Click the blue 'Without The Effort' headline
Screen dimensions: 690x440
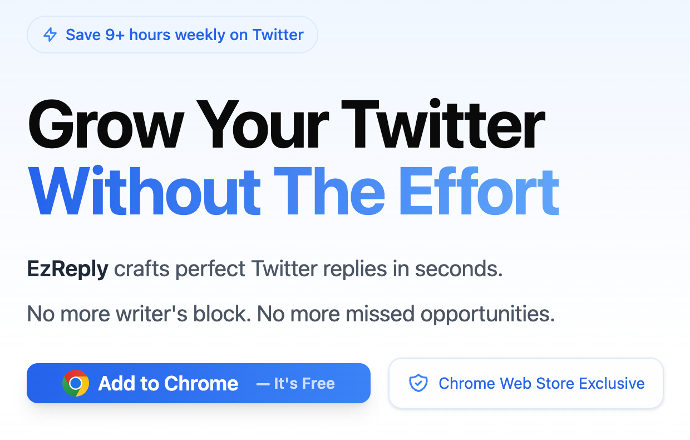(x=293, y=192)
